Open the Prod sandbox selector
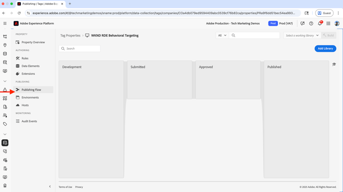Image resolution: width=343 pixels, height=192 pixels. point(280,23)
